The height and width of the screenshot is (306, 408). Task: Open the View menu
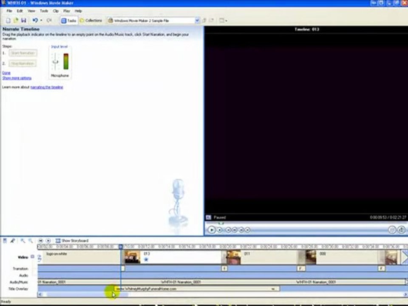pyautogui.click(x=31, y=11)
